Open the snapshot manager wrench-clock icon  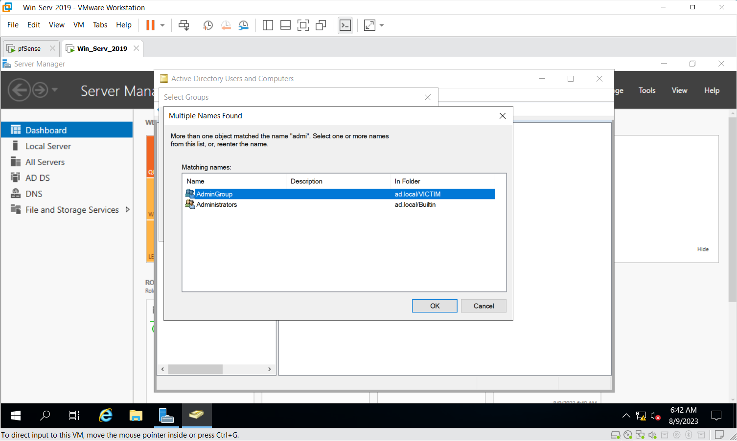click(243, 25)
